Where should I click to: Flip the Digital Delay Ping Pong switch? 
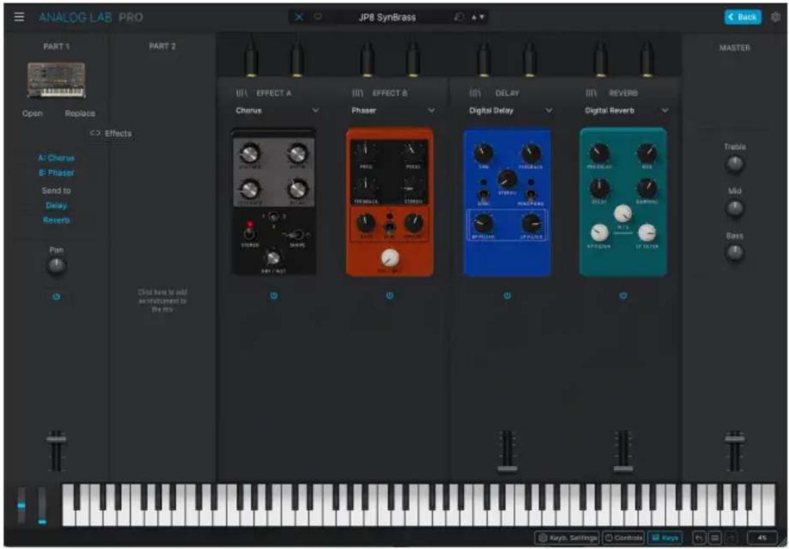coord(531,196)
